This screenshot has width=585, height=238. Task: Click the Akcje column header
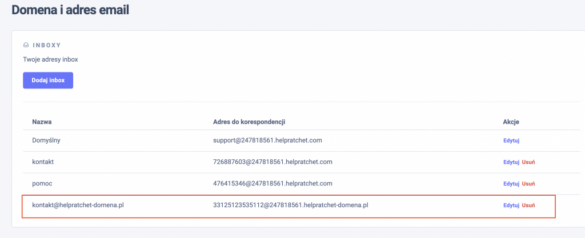pos(511,122)
